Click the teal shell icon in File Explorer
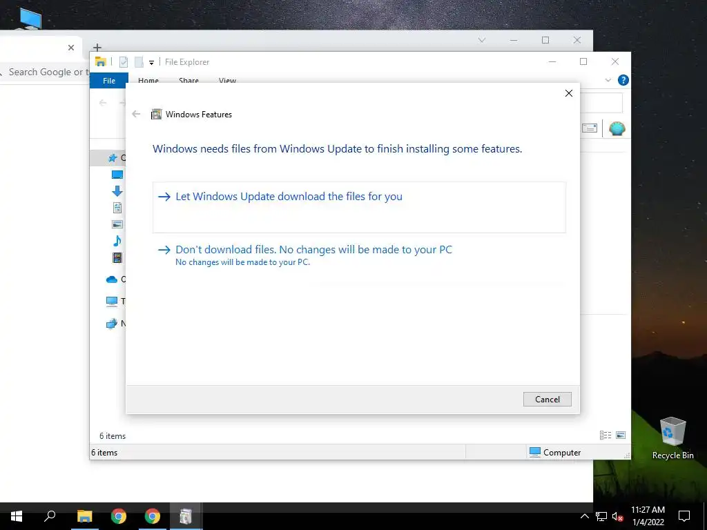Viewport: 707px width, 530px height. [617, 128]
